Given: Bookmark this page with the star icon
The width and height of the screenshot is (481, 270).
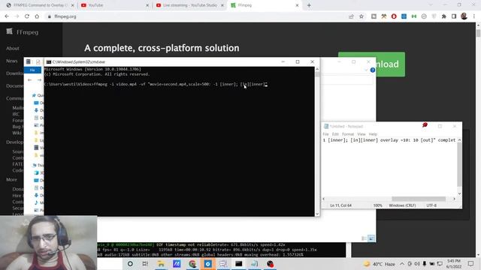Looking at the screenshot, I should pos(362,16).
